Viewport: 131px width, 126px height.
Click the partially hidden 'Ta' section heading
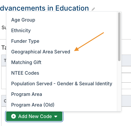coord(4,48)
